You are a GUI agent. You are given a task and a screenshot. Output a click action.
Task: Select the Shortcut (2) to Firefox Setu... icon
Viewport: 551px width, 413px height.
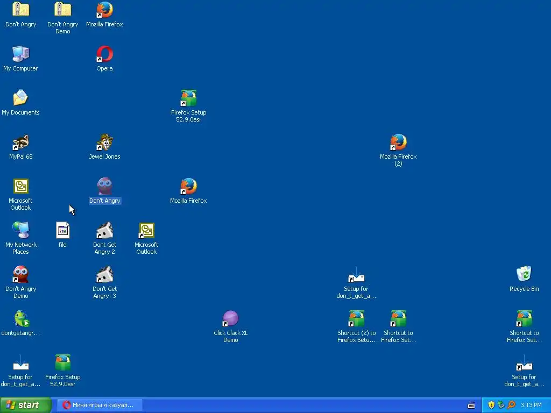356,319
